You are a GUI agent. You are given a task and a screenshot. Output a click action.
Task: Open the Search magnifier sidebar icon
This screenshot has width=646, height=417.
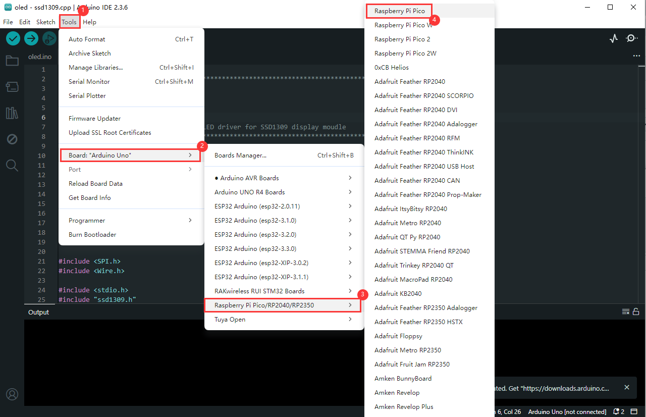point(12,165)
